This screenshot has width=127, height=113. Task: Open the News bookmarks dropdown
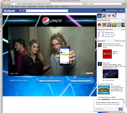tap(57, 7)
